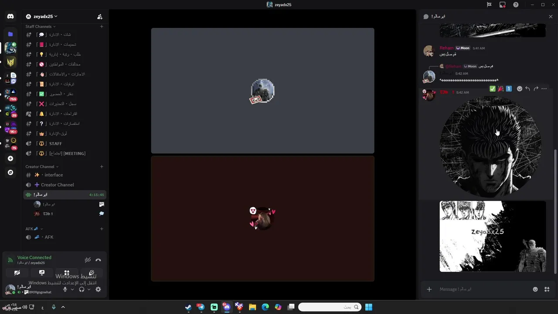React with the party popper emoji
The width and height of the screenshot is (558, 314).
coord(500,89)
